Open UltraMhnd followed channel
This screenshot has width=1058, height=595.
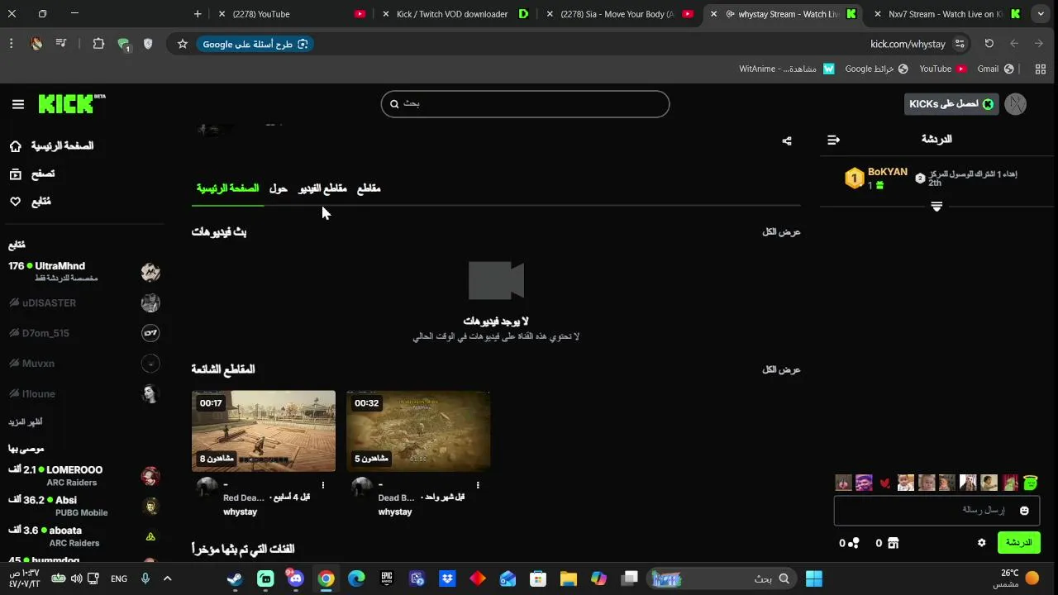pos(83,272)
